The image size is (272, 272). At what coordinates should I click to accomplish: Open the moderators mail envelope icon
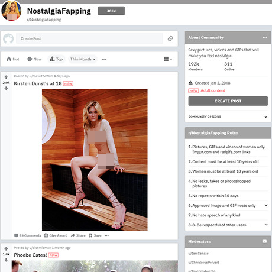coord(264,241)
